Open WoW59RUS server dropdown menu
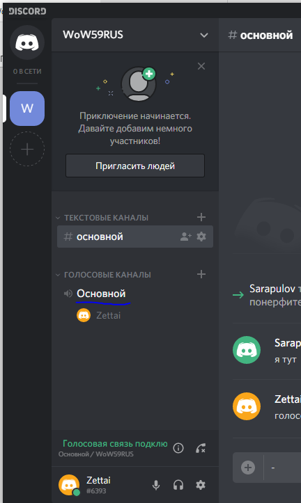 [x=203, y=35]
